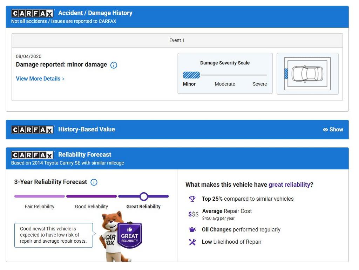Click the CARFAX logo in Accident History header
Viewport: 359px width, 270px height.
tap(32, 13)
